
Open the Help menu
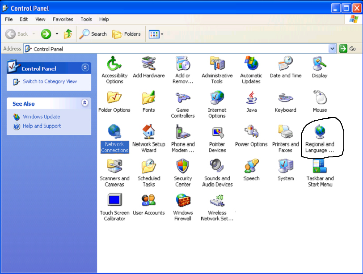coord(104,19)
